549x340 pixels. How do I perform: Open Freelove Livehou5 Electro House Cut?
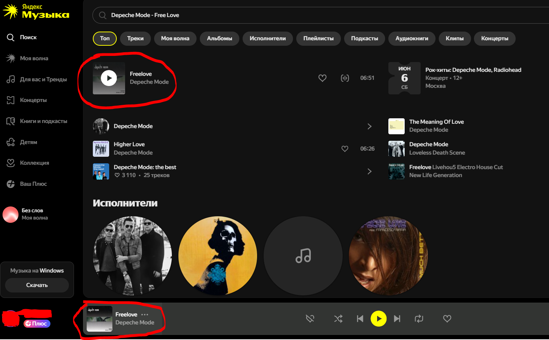click(456, 167)
